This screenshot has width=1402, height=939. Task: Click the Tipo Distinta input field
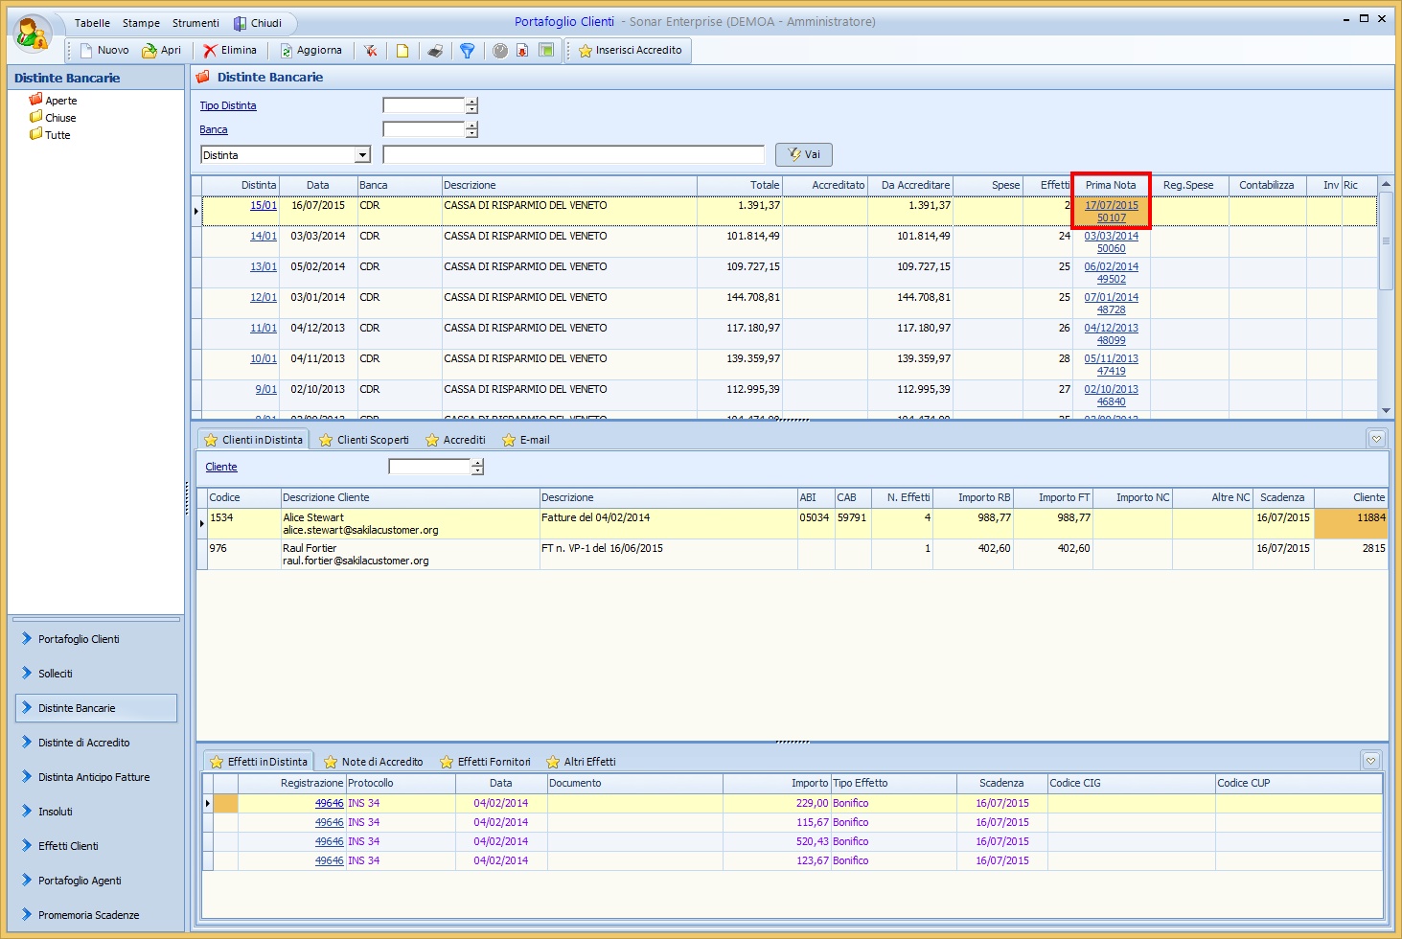tap(423, 105)
